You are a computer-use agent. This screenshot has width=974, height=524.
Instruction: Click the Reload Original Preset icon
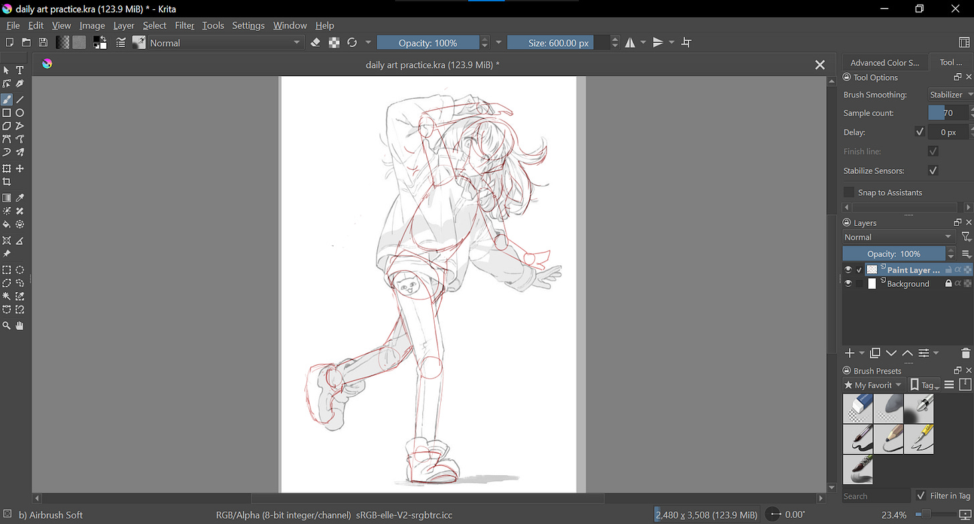tap(353, 43)
